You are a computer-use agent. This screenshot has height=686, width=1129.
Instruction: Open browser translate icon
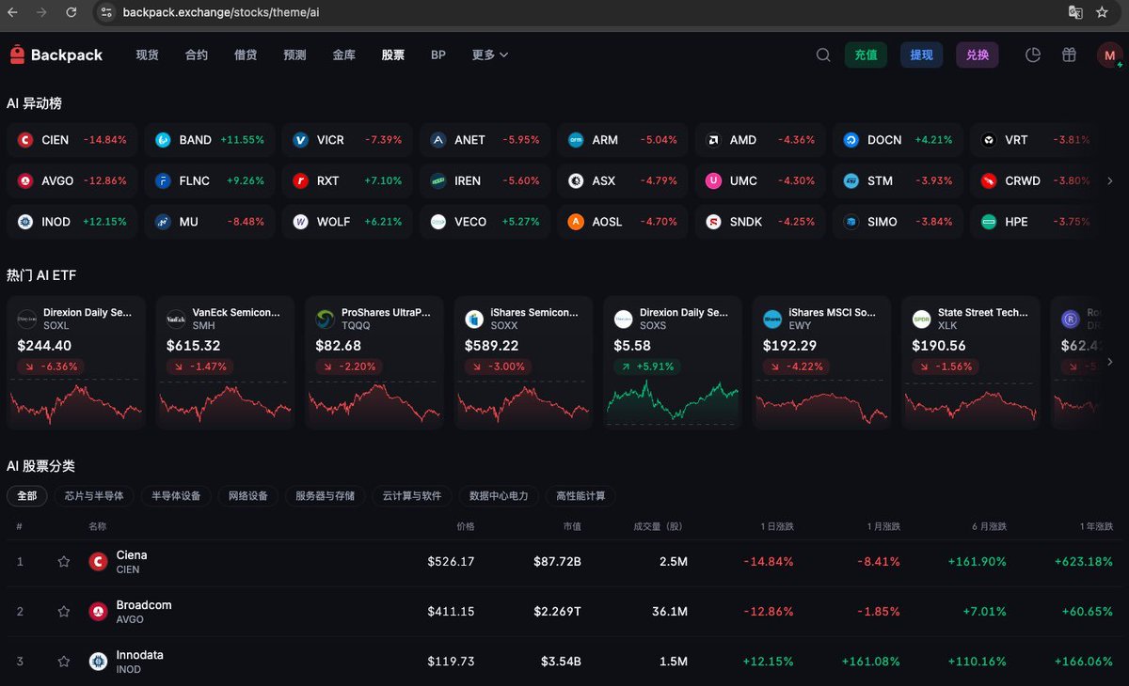coord(1074,13)
